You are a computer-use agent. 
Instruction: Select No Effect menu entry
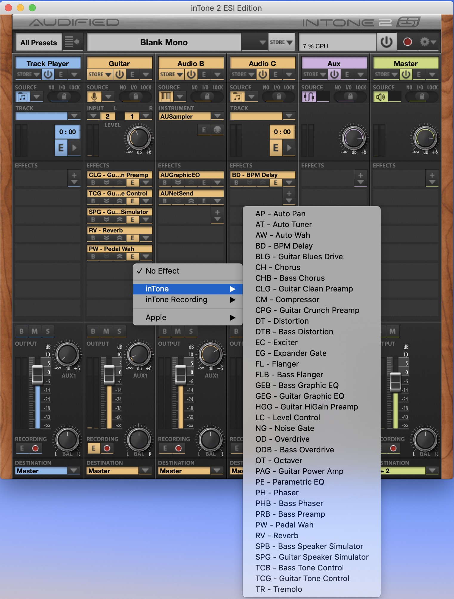click(188, 271)
